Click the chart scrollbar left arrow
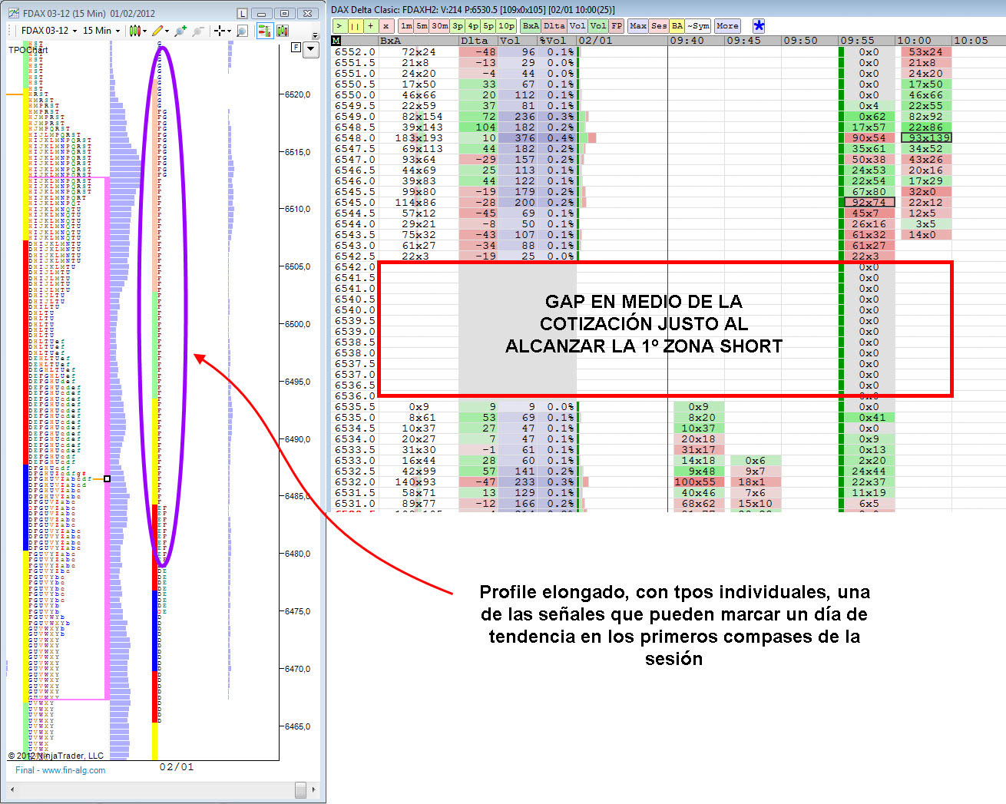 tap(12, 789)
